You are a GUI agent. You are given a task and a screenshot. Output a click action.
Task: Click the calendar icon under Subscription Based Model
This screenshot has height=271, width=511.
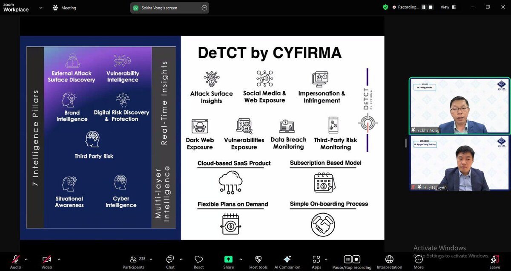(325, 183)
